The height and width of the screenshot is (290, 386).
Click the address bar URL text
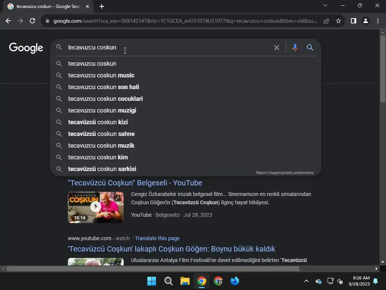click(185, 21)
